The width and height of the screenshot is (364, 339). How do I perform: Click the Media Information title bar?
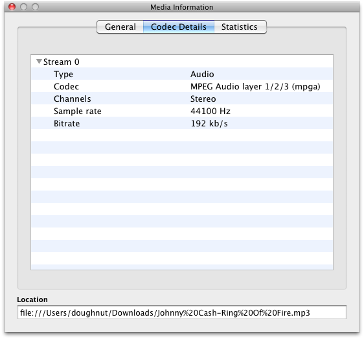tap(182, 7)
